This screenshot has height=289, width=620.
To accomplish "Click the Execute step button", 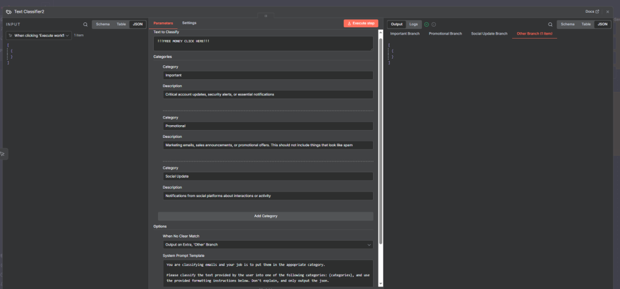I will [361, 23].
